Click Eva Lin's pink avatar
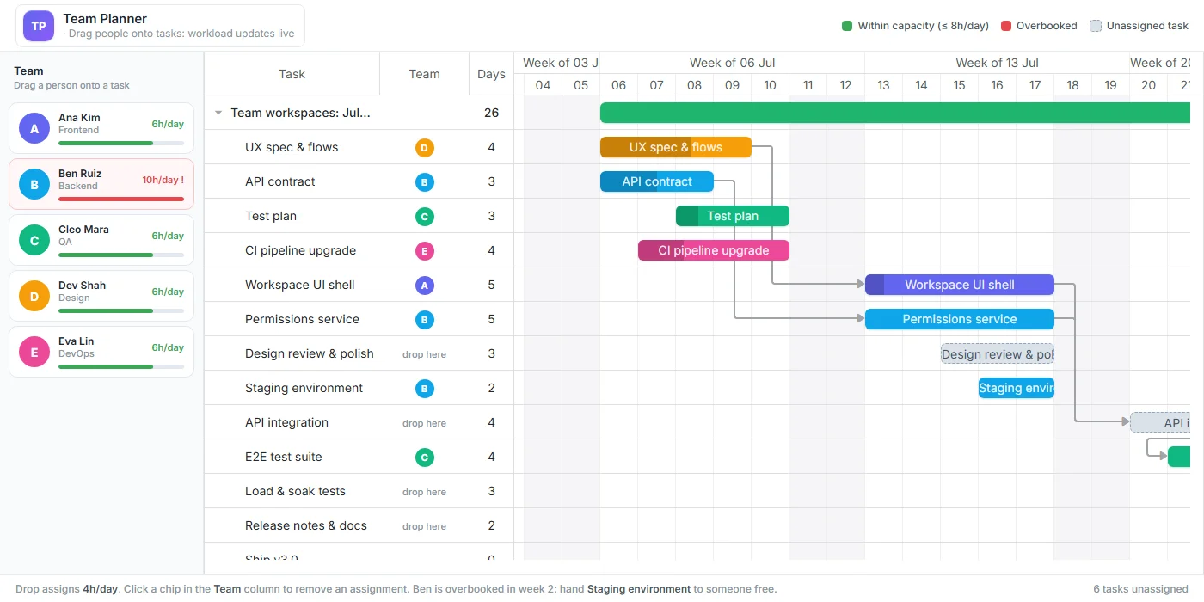Image resolution: width=1204 pixels, height=602 pixels. pos(34,352)
